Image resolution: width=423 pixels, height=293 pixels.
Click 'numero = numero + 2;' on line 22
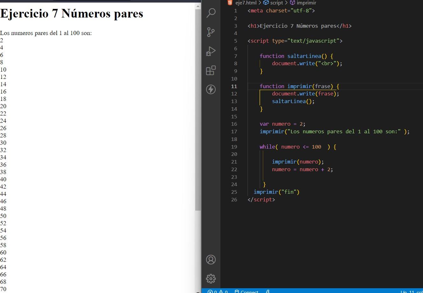[x=303, y=169]
